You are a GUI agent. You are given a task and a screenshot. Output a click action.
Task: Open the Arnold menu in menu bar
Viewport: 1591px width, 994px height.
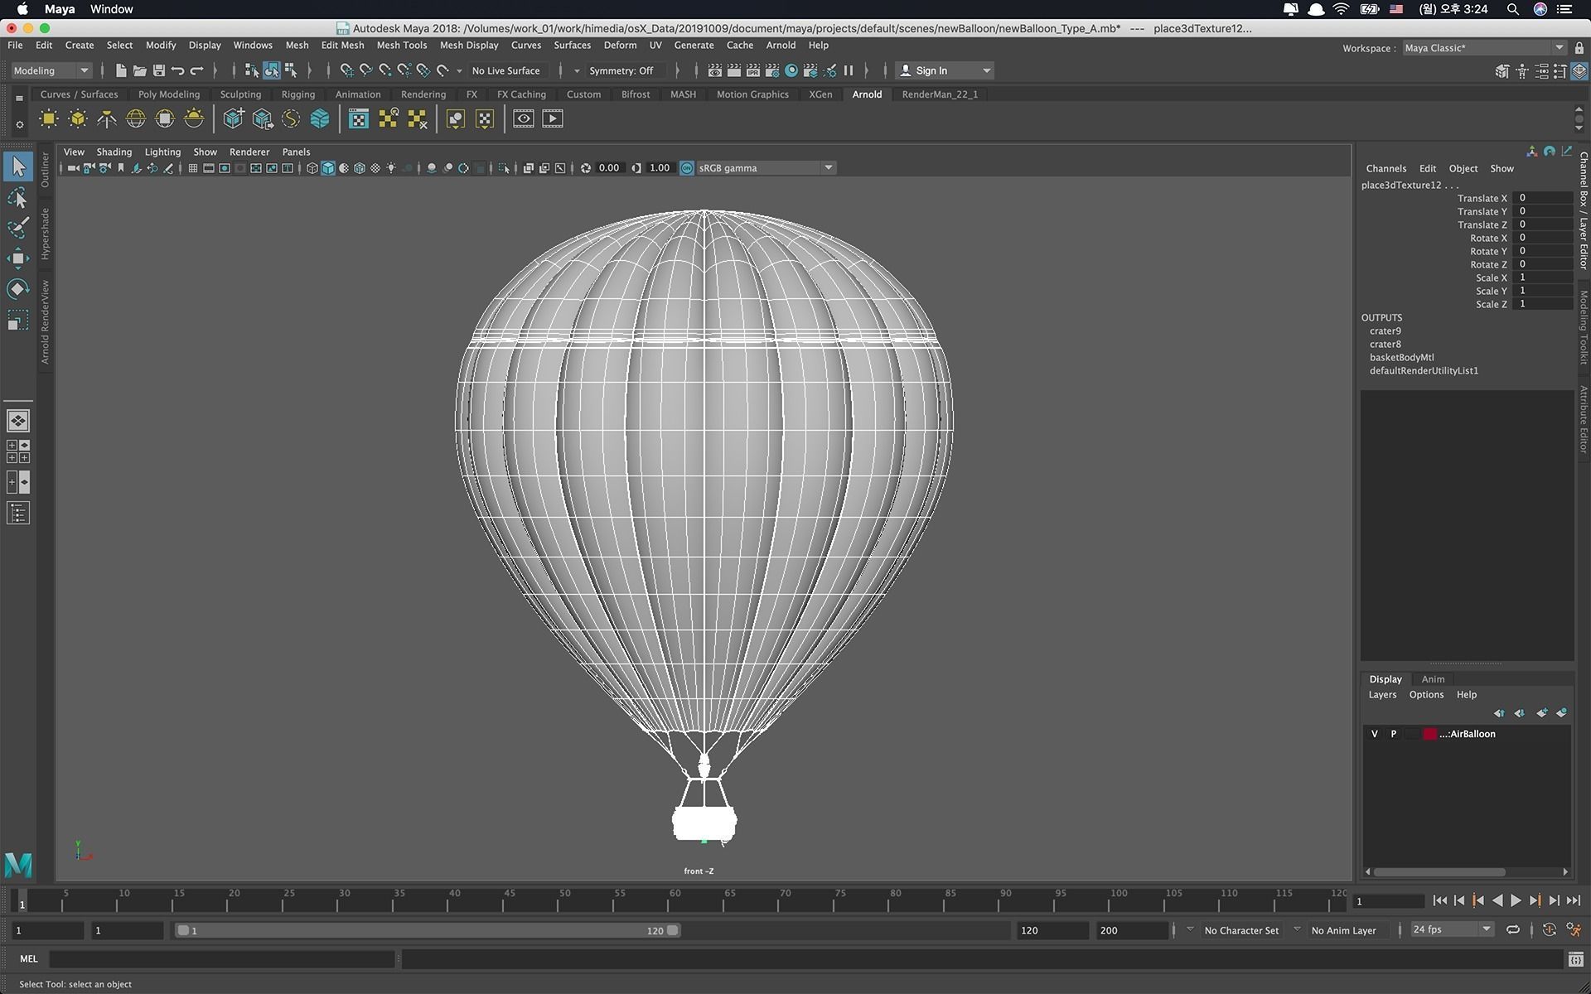(x=781, y=46)
